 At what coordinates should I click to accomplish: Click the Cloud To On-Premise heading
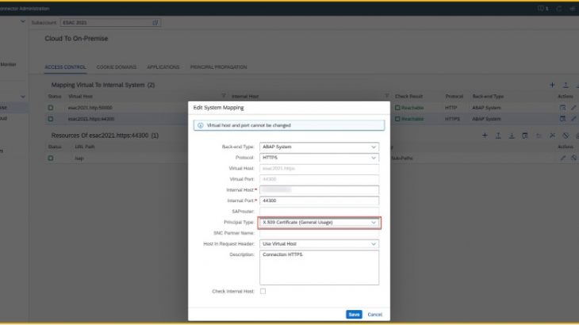[76, 38]
